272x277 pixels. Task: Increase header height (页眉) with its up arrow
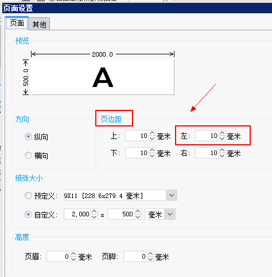(x=73, y=254)
